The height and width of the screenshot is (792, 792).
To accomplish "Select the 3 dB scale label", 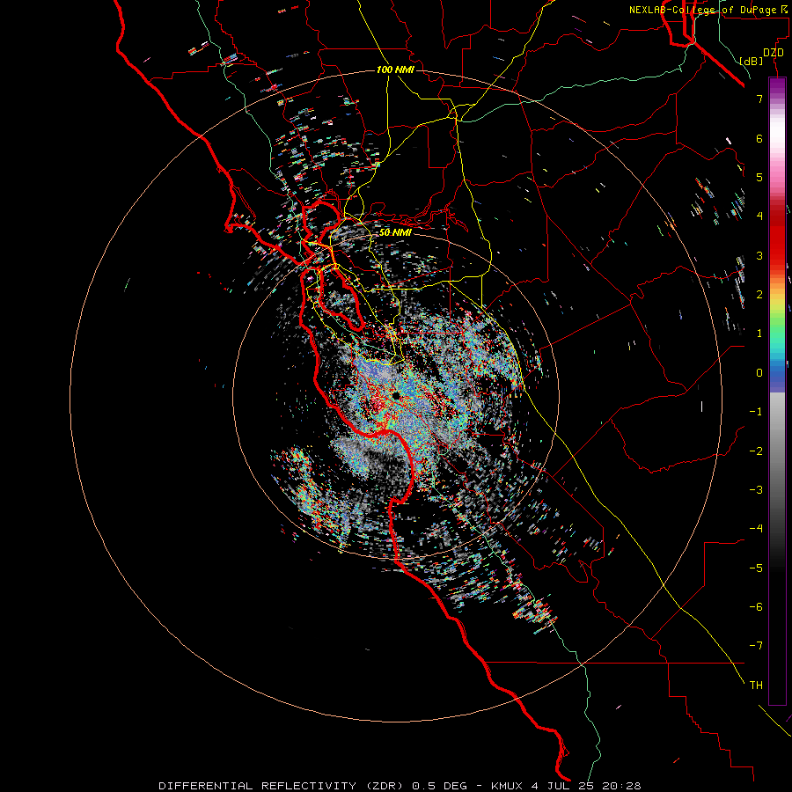I will pos(759,255).
